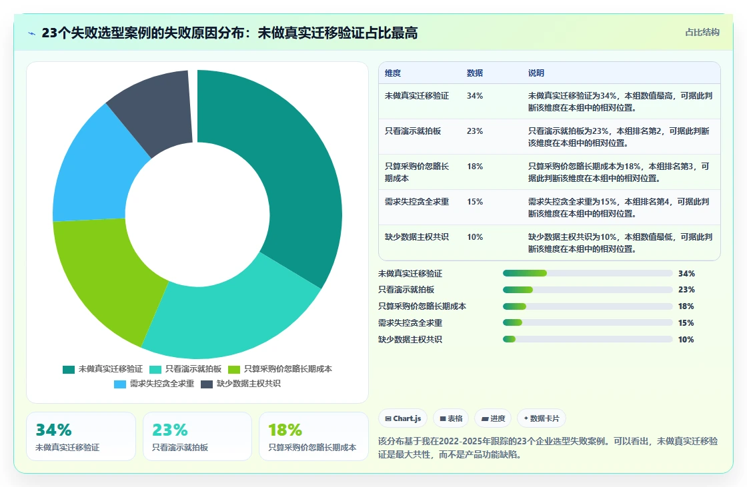
Task: Open the 18% 只算采购价忽略长期成本 stat card
Action: point(313,436)
